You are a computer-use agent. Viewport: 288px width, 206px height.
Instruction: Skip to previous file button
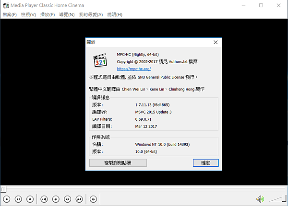(44, 199)
